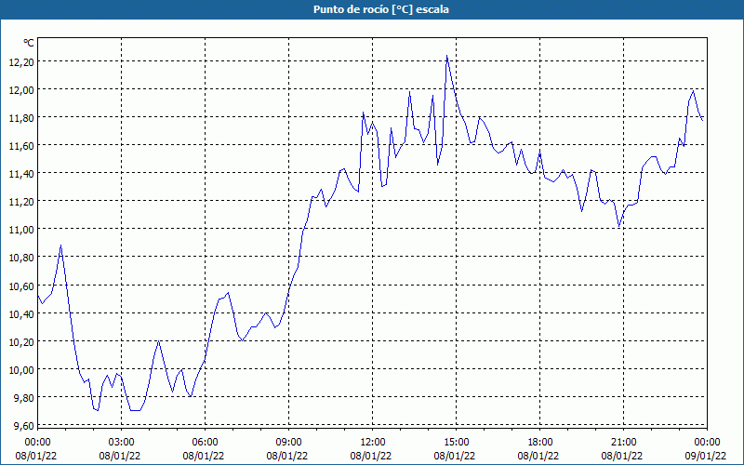
Task: Click the 10,20 y-axis label
Action: pyautogui.click(x=20, y=341)
